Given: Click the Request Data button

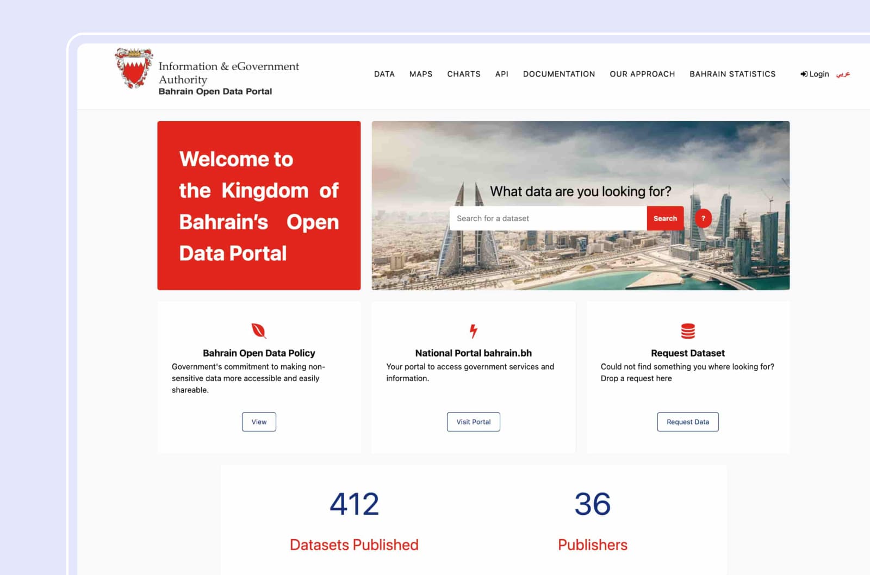Looking at the screenshot, I should [x=688, y=422].
